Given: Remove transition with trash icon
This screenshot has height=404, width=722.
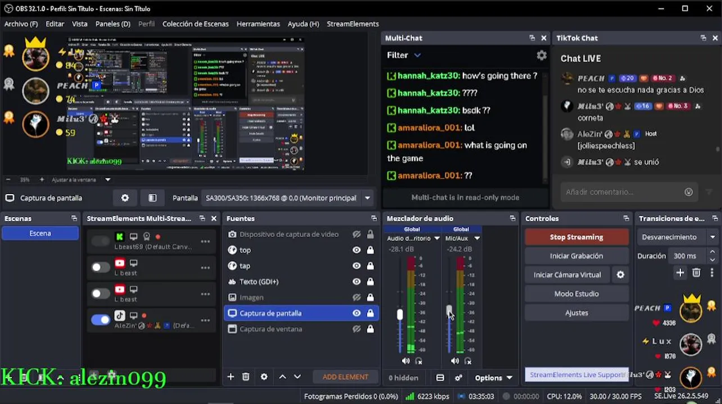Looking at the screenshot, I should [x=697, y=273].
